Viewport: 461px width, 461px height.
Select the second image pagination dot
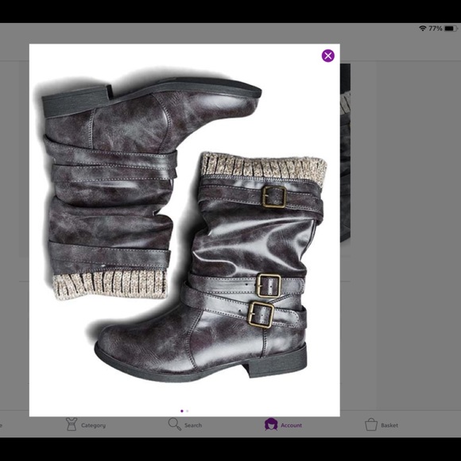click(x=188, y=411)
